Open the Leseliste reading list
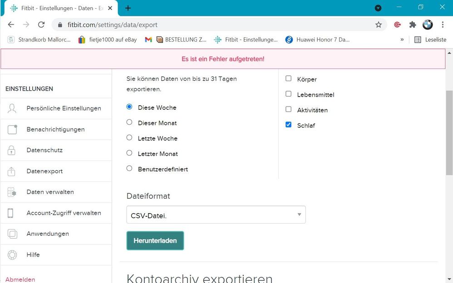The image size is (453, 283). tap(430, 39)
